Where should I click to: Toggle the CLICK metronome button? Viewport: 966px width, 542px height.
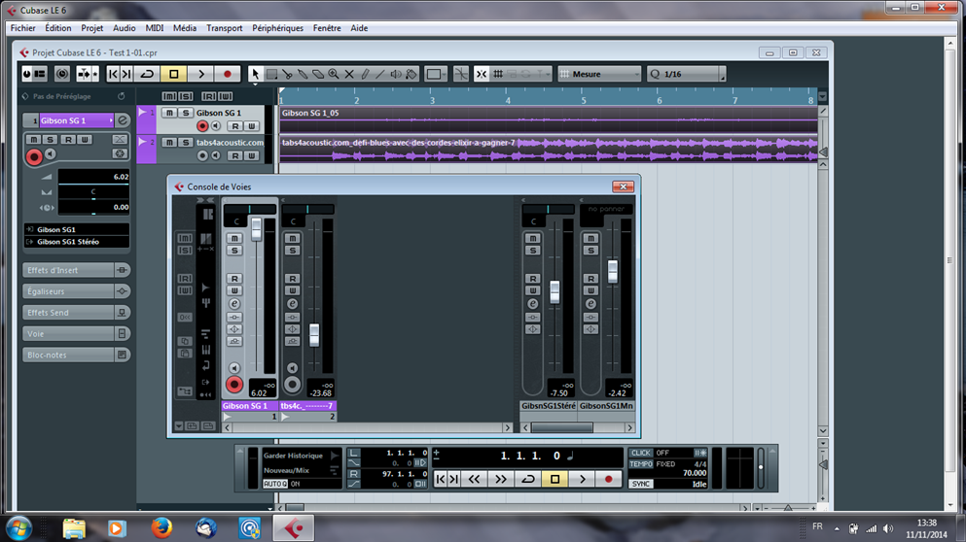click(641, 453)
